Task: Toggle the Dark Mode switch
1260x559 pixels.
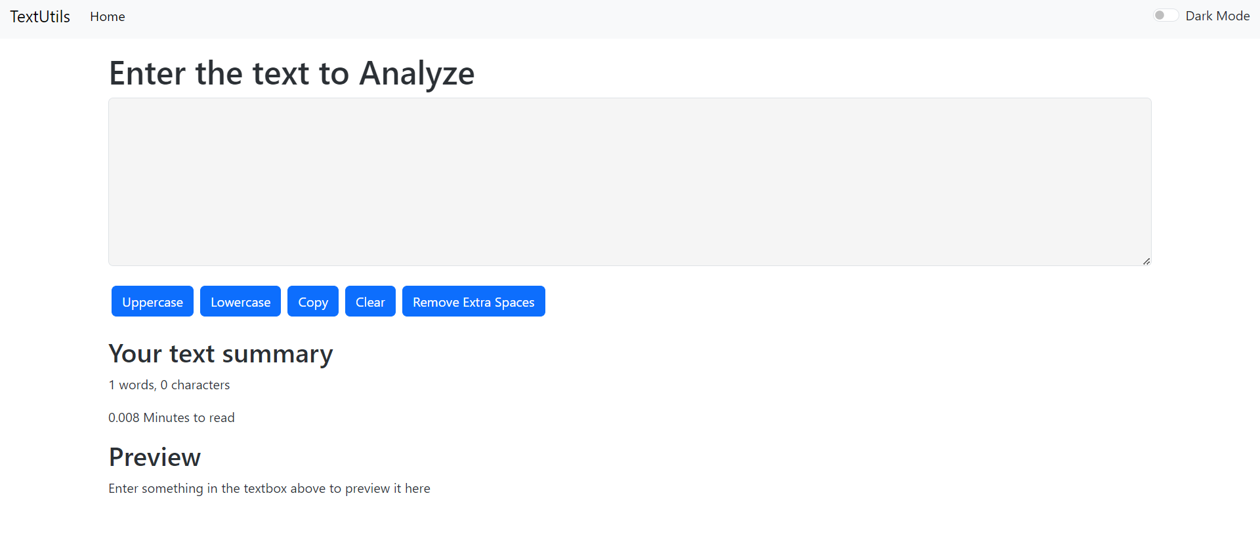Action: 1165,16
